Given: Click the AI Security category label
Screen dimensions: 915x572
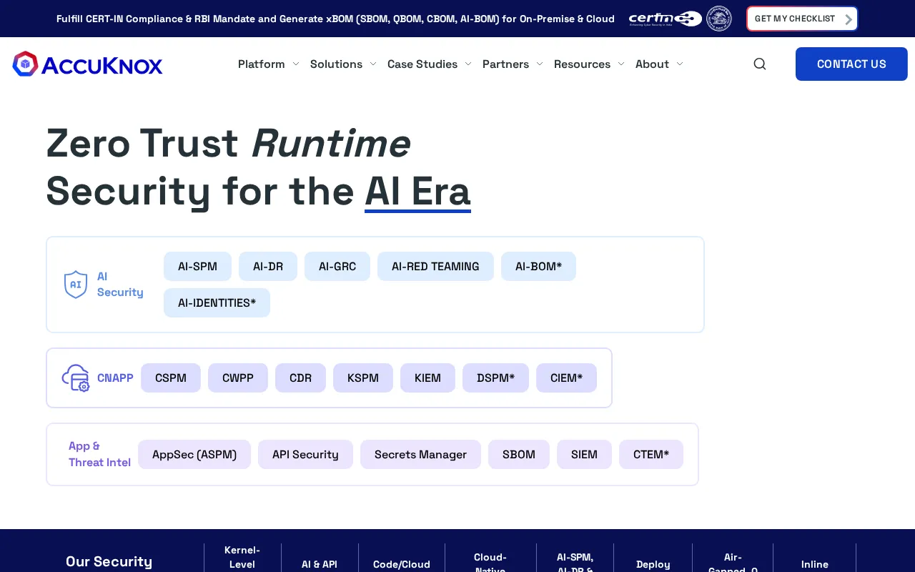Looking at the screenshot, I should click(120, 285).
